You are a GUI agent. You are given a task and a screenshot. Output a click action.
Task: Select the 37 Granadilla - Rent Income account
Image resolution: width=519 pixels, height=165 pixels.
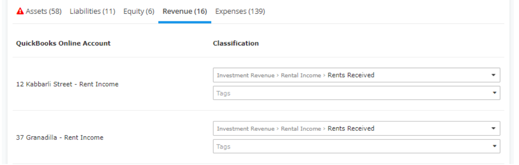[x=60, y=138]
